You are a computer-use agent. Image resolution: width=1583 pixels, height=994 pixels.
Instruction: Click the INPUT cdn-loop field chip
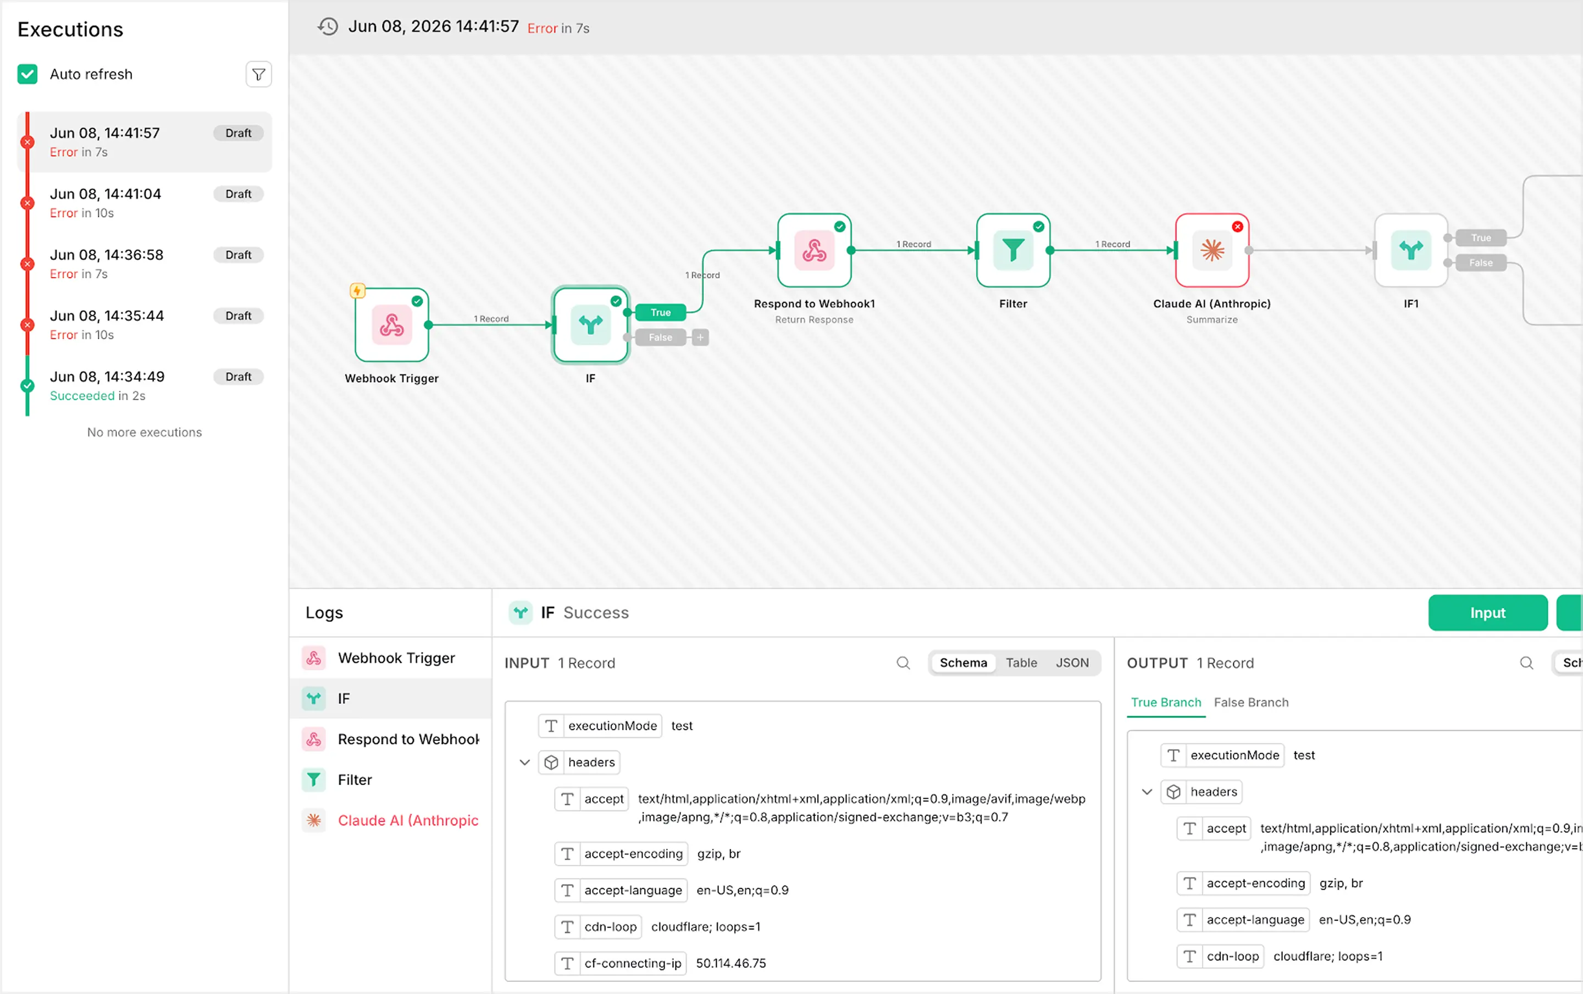[598, 927]
